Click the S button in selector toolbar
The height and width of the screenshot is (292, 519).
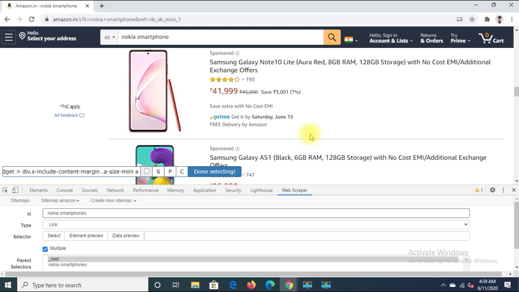158,172
